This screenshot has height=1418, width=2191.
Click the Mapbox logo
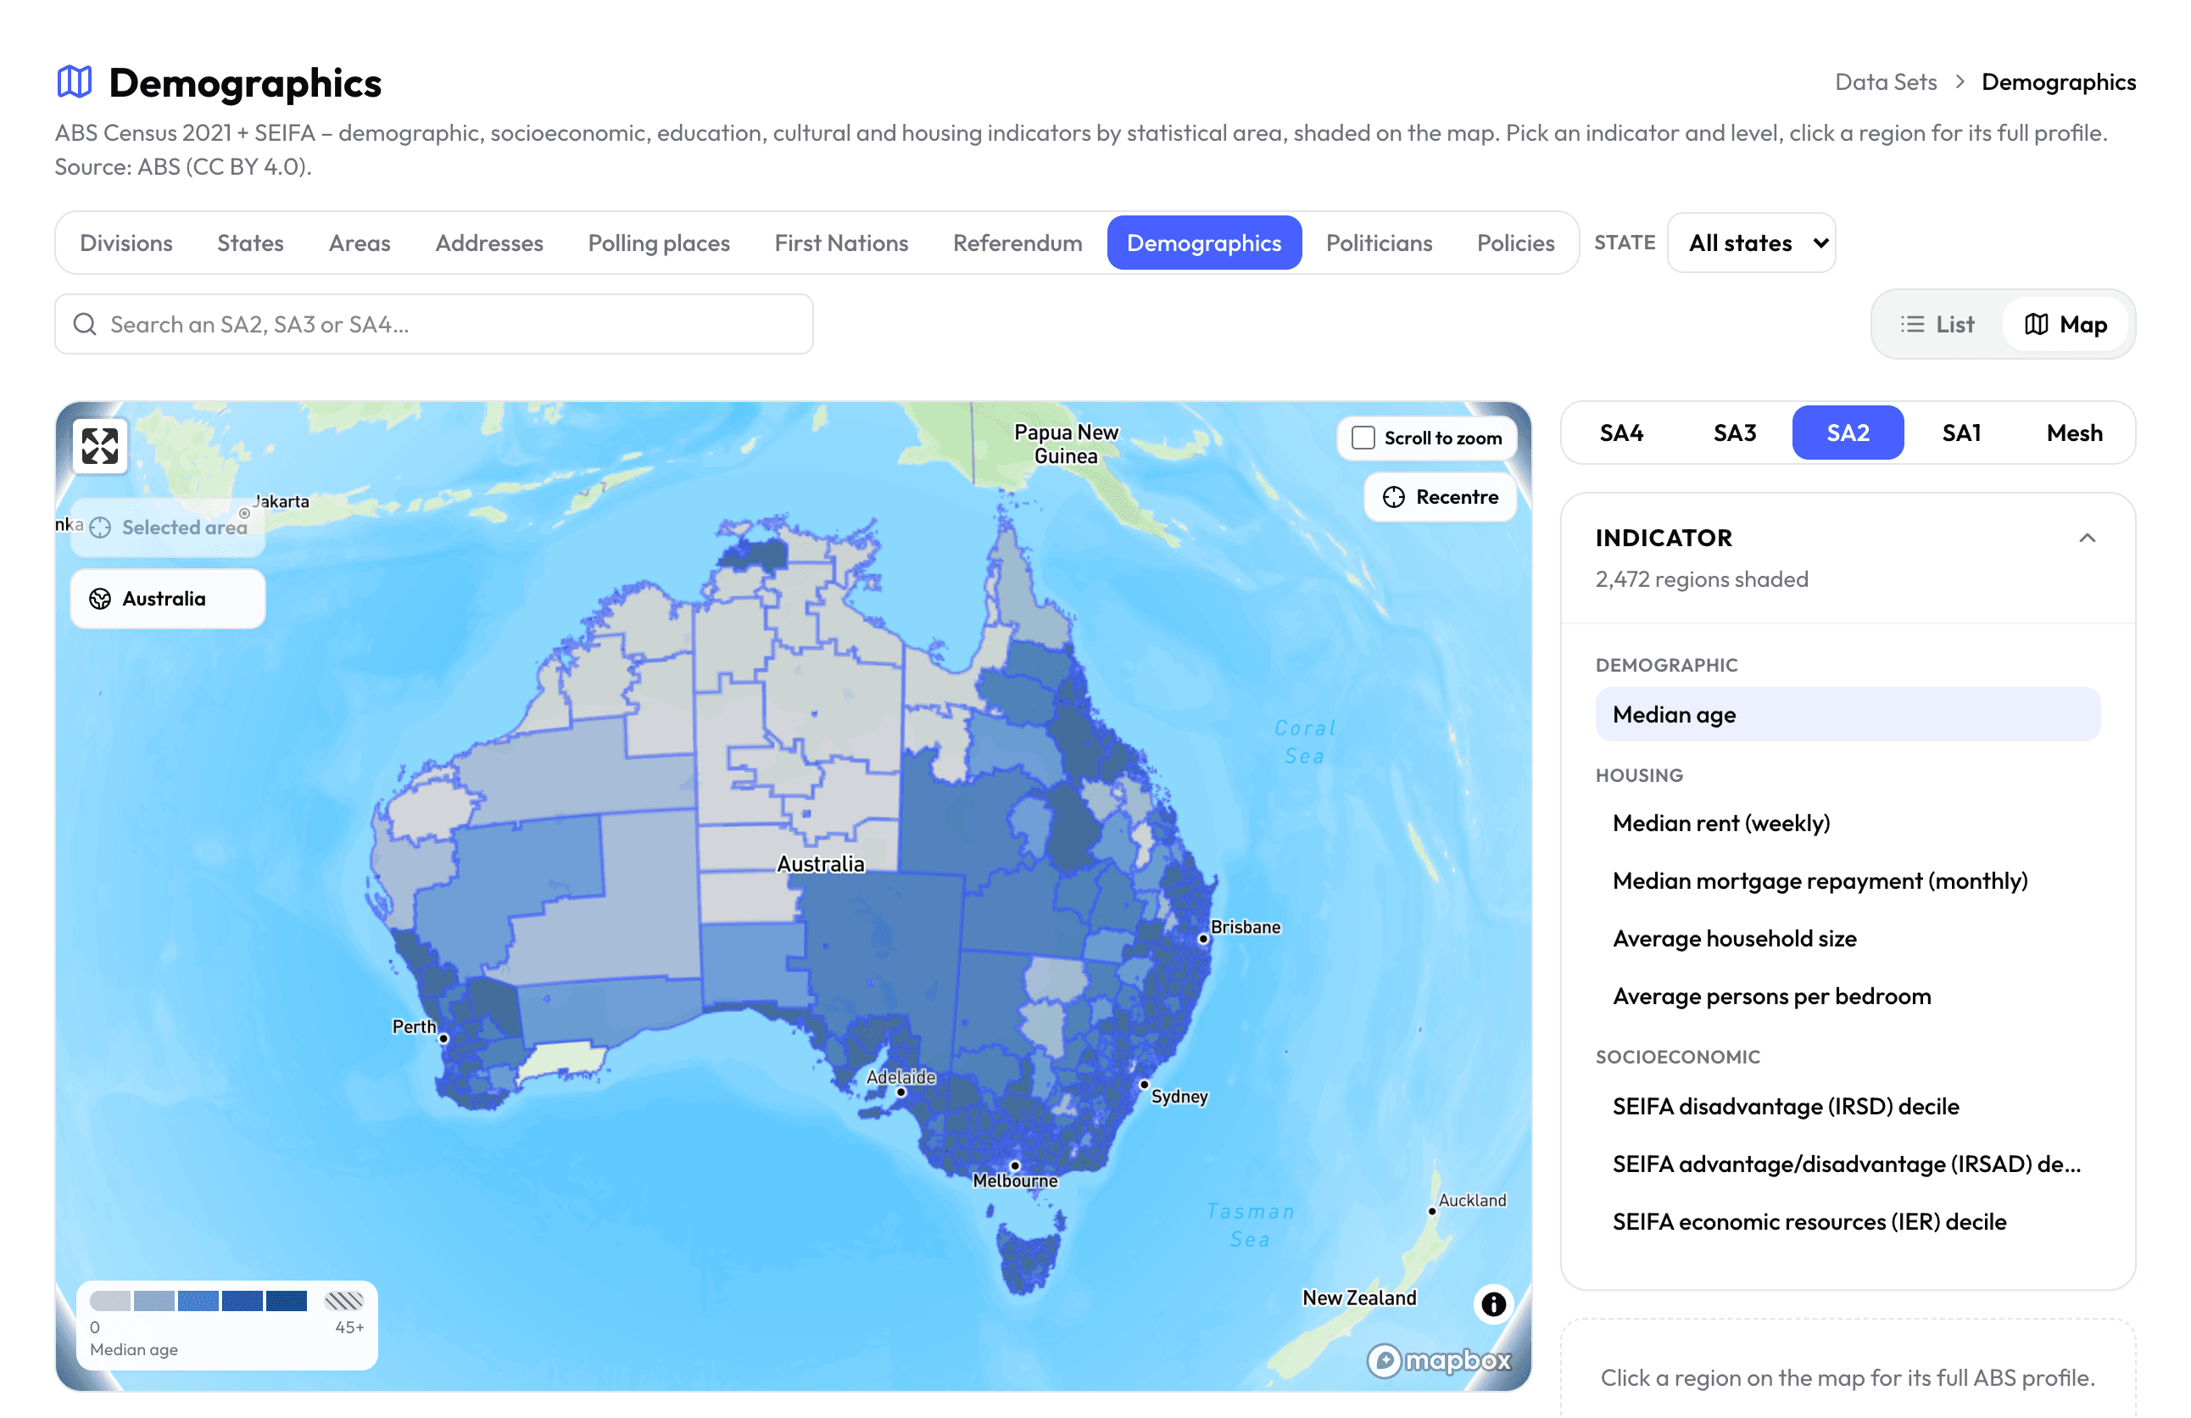click(x=1439, y=1360)
